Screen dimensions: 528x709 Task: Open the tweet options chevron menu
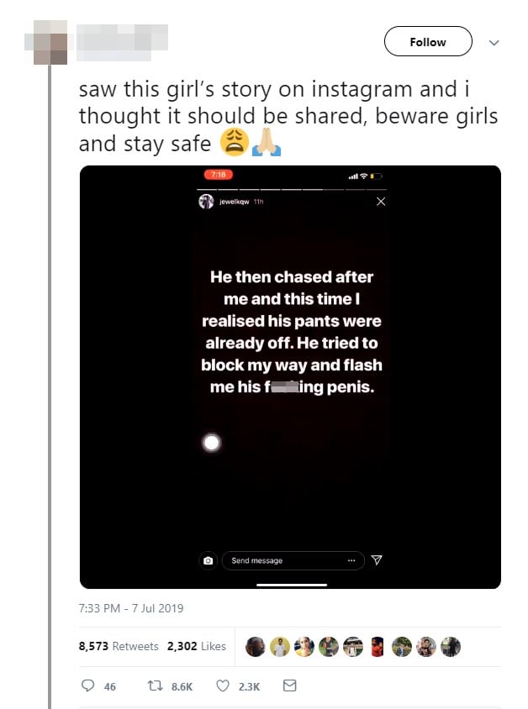tap(494, 42)
